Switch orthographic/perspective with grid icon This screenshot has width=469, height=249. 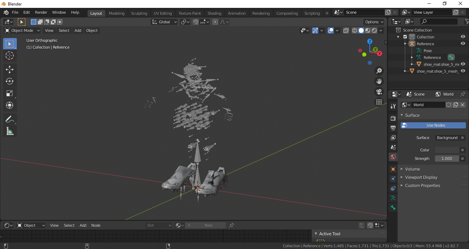379,102
